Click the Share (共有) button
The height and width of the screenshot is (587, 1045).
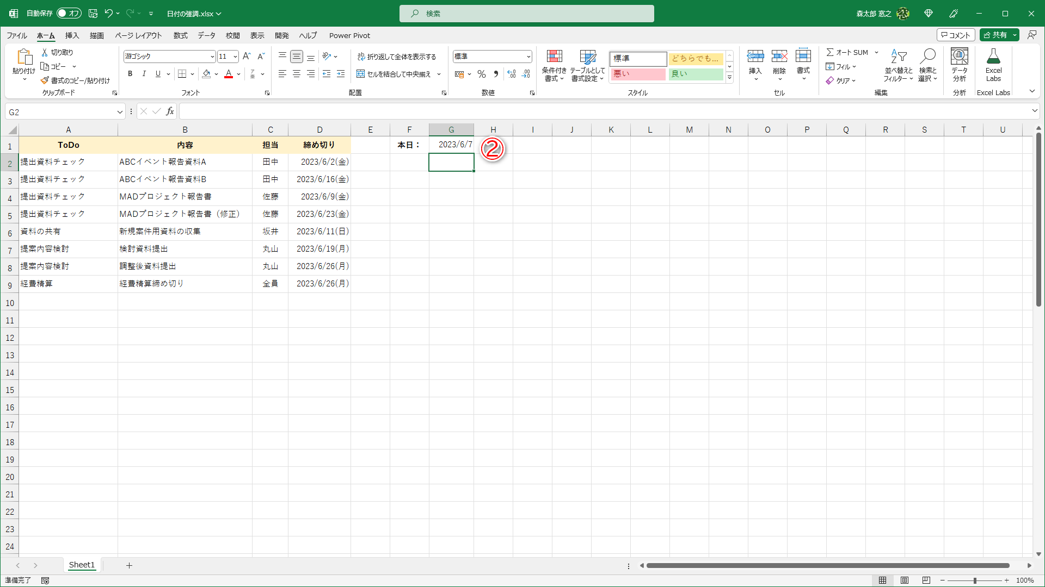995,35
